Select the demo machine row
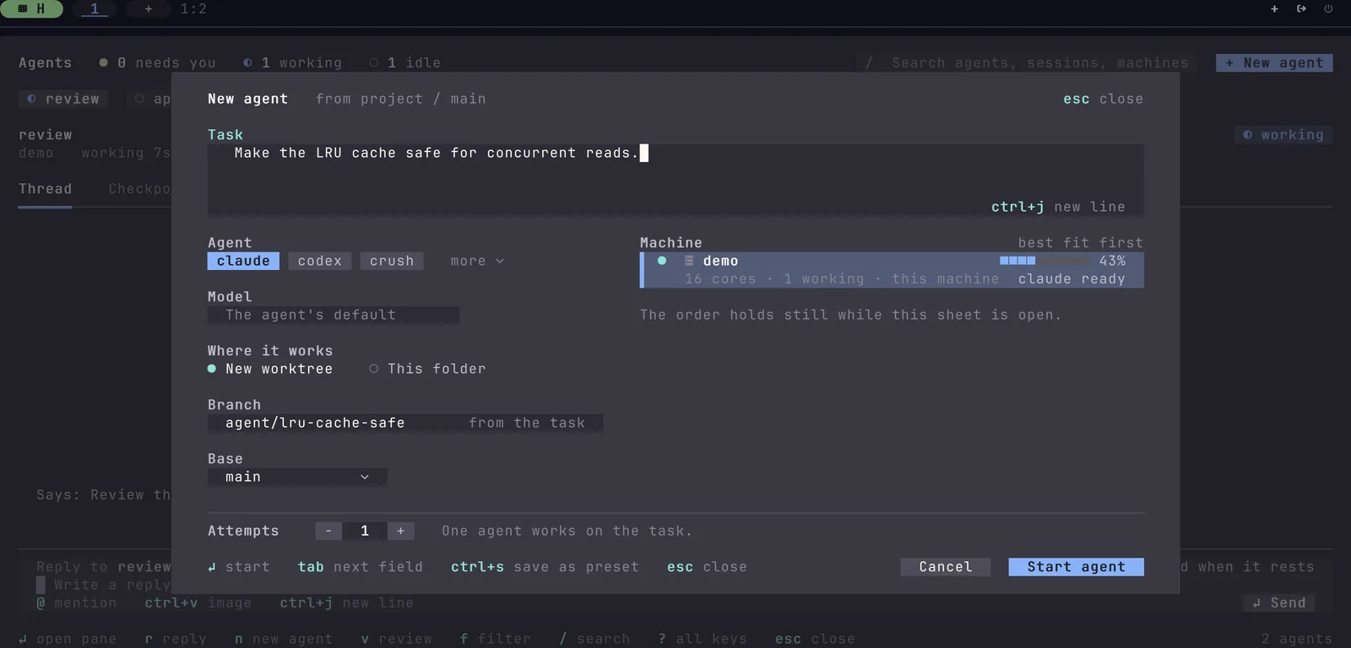The image size is (1351, 648). coord(892,270)
